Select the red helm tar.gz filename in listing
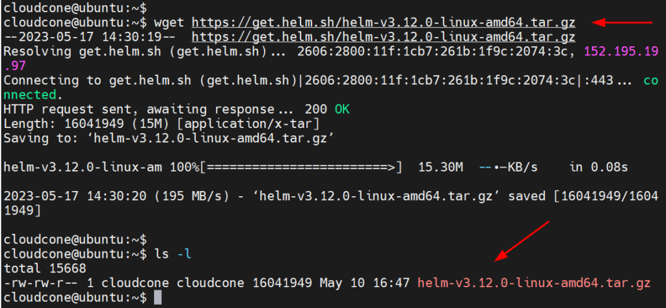Image resolution: width=666 pixels, height=308 pixels. (534, 283)
